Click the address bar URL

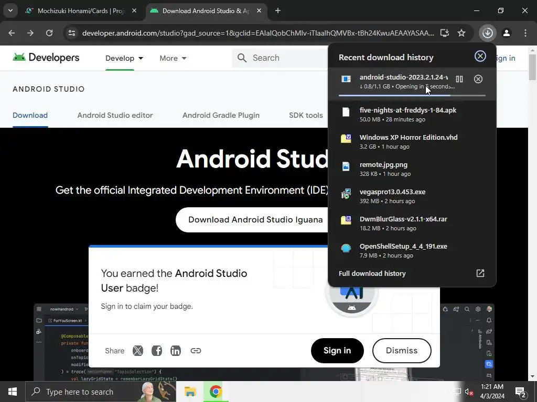[x=258, y=33]
